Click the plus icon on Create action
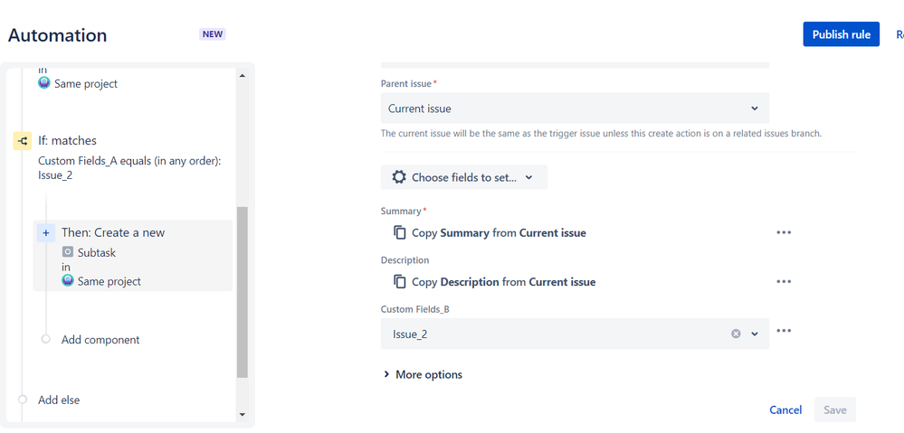This screenshot has height=433, width=904. click(x=45, y=232)
